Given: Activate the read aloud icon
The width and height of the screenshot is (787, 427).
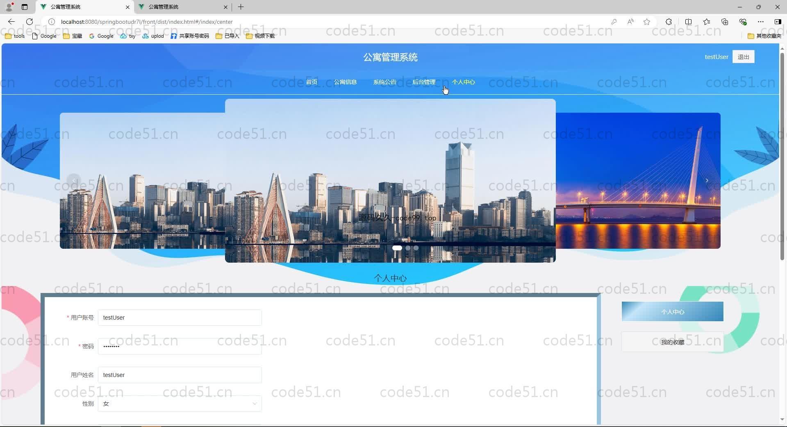Looking at the screenshot, I should click(630, 22).
